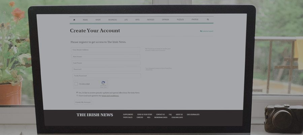Open the Supplements footer link

[x=128, y=115]
